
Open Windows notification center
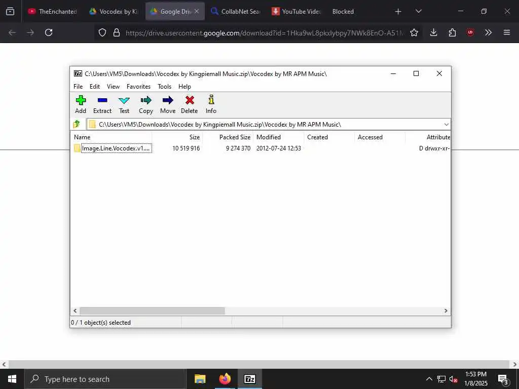pos(503,379)
